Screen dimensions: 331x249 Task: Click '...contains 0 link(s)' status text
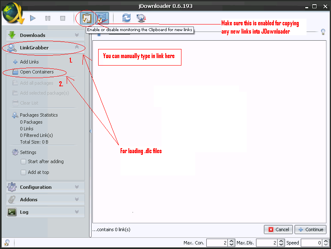(x=111, y=229)
